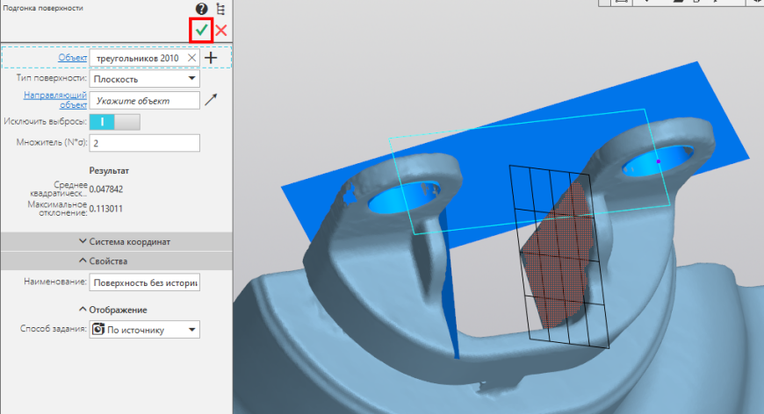Image resolution: width=764 pixels, height=414 pixels.
Task: Click the Объект link label
Action: (x=73, y=57)
